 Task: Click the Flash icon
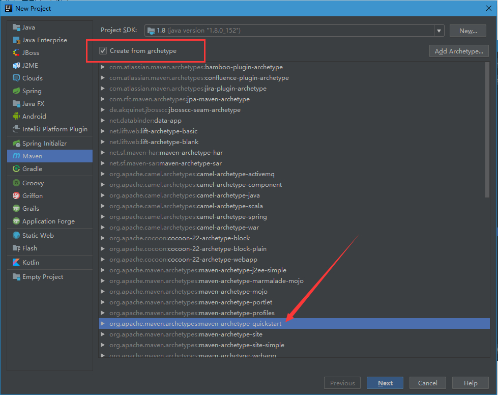(x=16, y=248)
